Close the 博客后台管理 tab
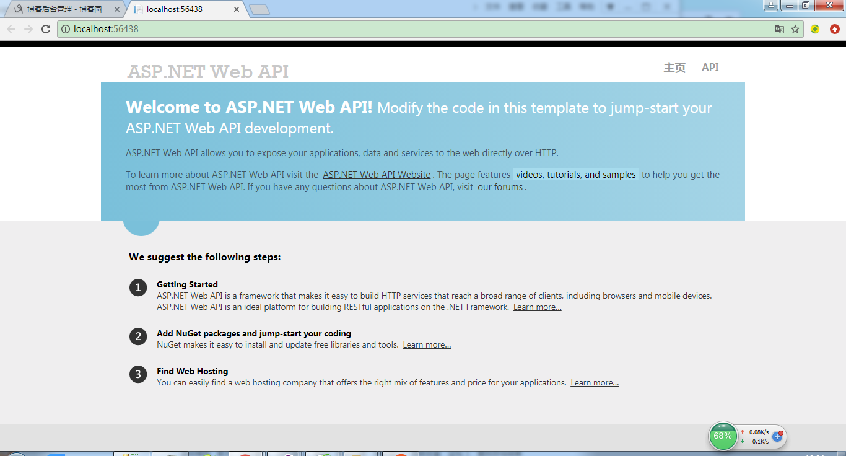This screenshot has height=456, width=846. tap(117, 9)
